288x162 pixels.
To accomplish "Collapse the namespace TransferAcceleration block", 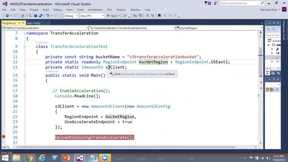I will coord(25,33).
